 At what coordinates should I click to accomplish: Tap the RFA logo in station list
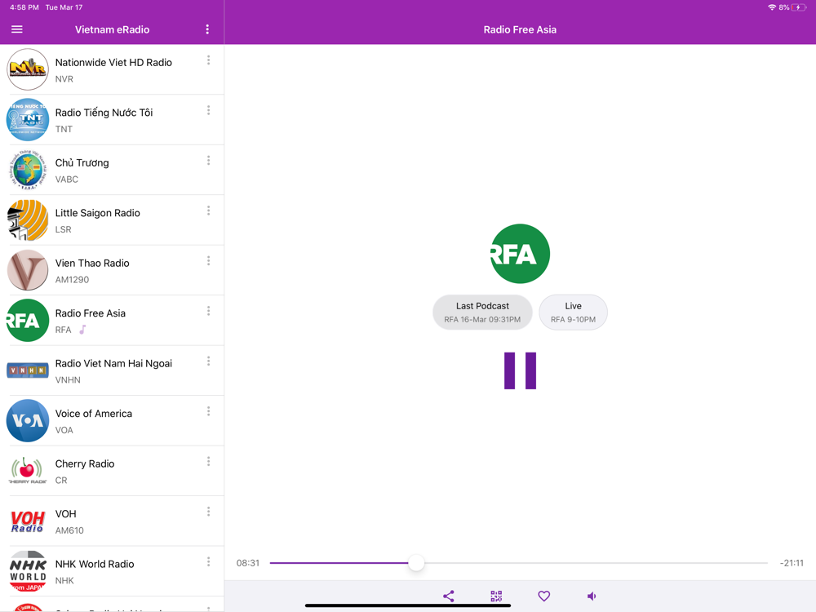point(28,320)
